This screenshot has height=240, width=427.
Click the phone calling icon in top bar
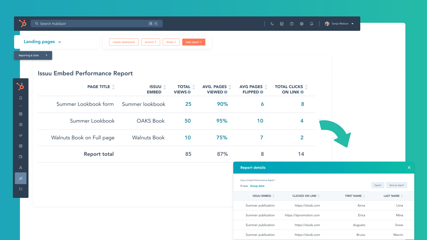tap(272, 24)
